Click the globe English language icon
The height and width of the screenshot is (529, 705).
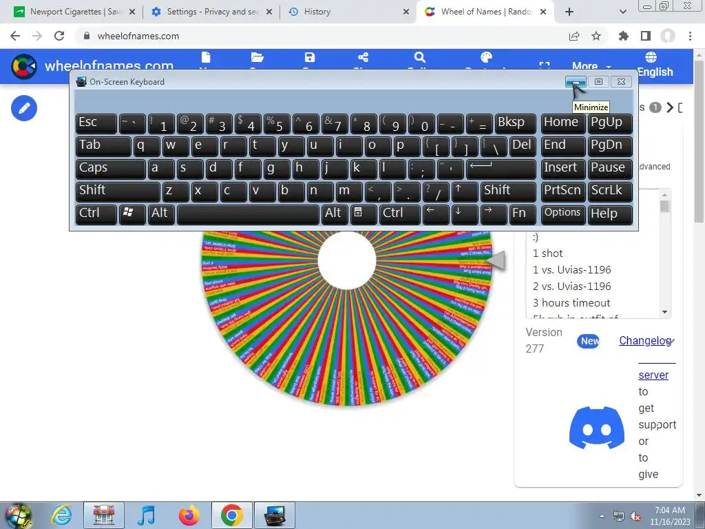point(651,57)
